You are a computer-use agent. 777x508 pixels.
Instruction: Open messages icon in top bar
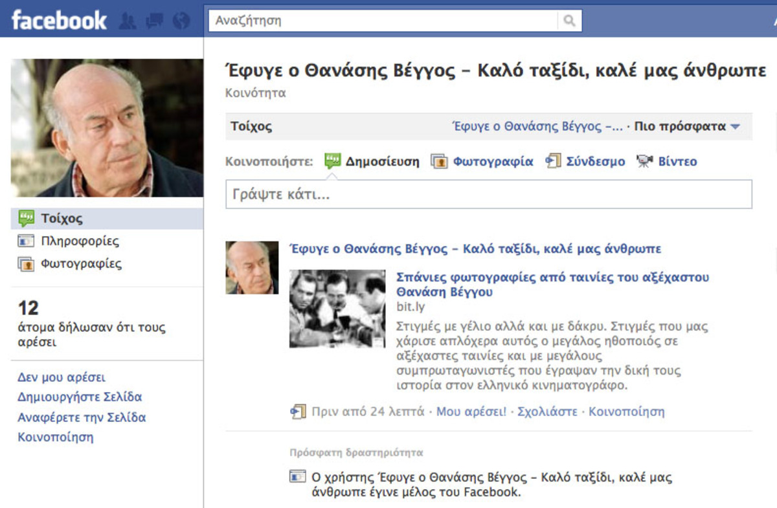(x=155, y=21)
